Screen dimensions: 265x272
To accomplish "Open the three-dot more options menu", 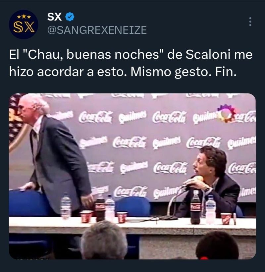I will click(x=250, y=22).
